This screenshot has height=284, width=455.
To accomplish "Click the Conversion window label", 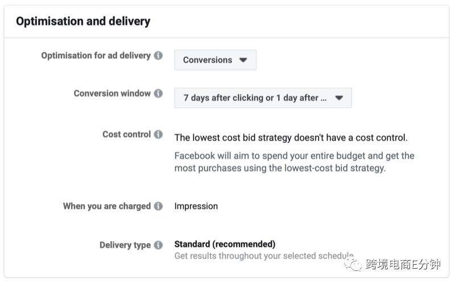I will tap(112, 94).
